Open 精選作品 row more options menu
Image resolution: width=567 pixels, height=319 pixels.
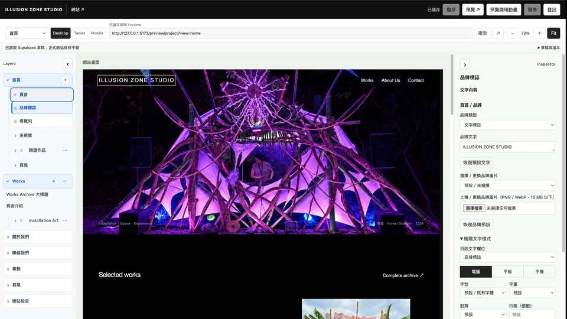[x=65, y=150]
